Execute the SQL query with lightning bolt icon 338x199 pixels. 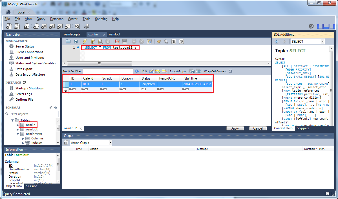coord(85,42)
